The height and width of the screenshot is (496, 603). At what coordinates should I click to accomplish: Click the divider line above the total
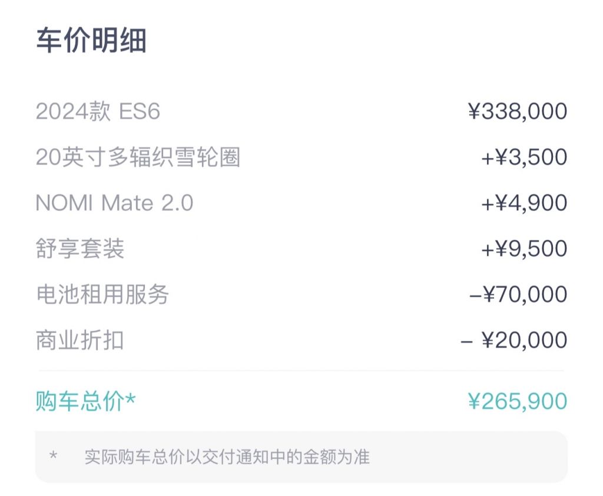pos(301,371)
